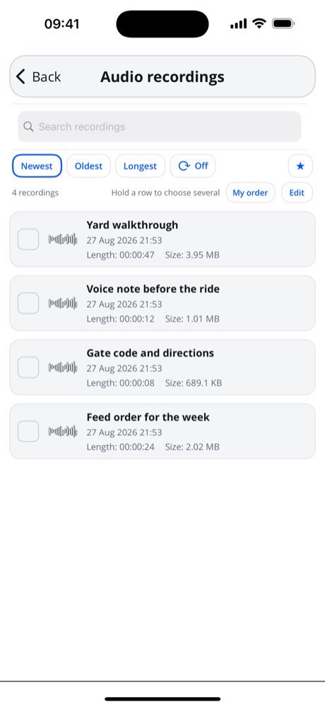Tap the waveform icon for Yard walkthrough

(x=63, y=239)
